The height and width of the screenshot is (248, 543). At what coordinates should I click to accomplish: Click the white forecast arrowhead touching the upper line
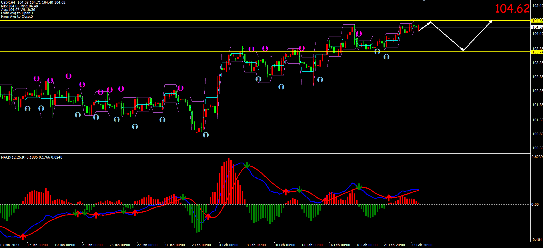(x=430, y=23)
